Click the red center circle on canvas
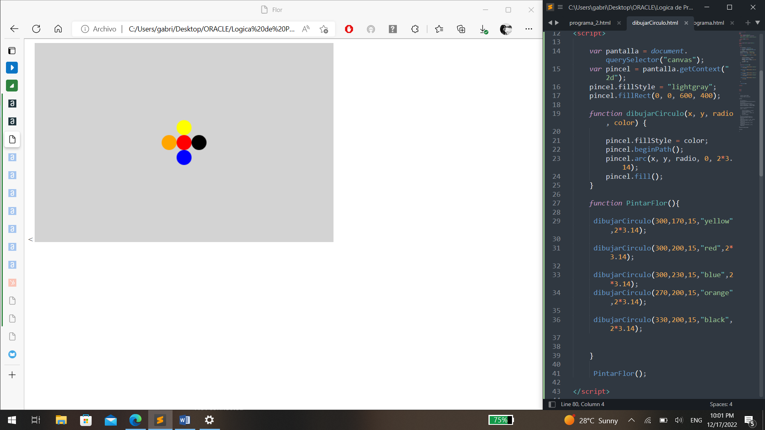The width and height of the screenshot is (765, 430). pyautogui.click(x=184, y=143)
